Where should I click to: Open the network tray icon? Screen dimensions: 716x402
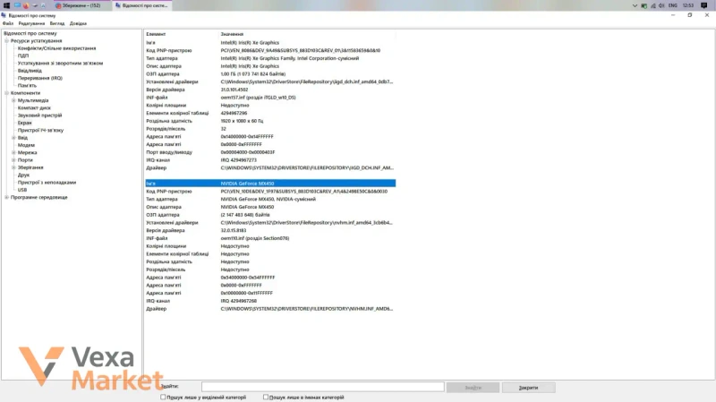coord(652,5)
